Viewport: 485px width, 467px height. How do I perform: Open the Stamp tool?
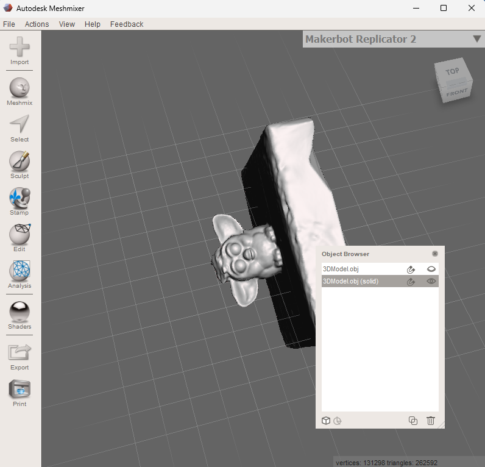pyautogui.click(x=19, y=201)
